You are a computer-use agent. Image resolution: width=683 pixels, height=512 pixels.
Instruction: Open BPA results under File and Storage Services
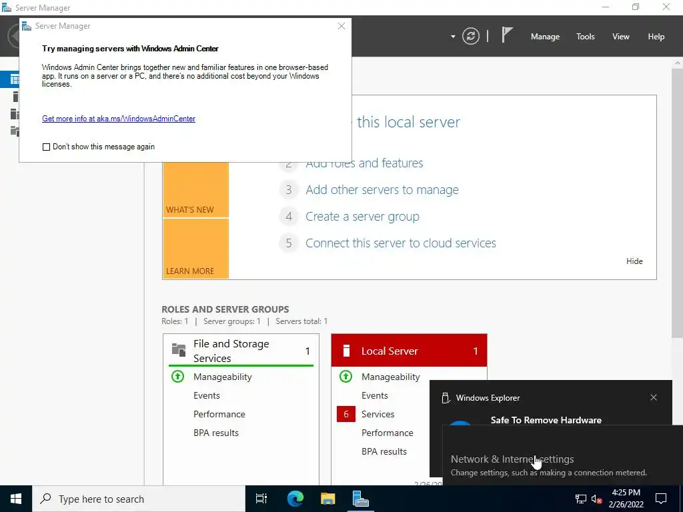pyautogui.click(x=216, y=433)
